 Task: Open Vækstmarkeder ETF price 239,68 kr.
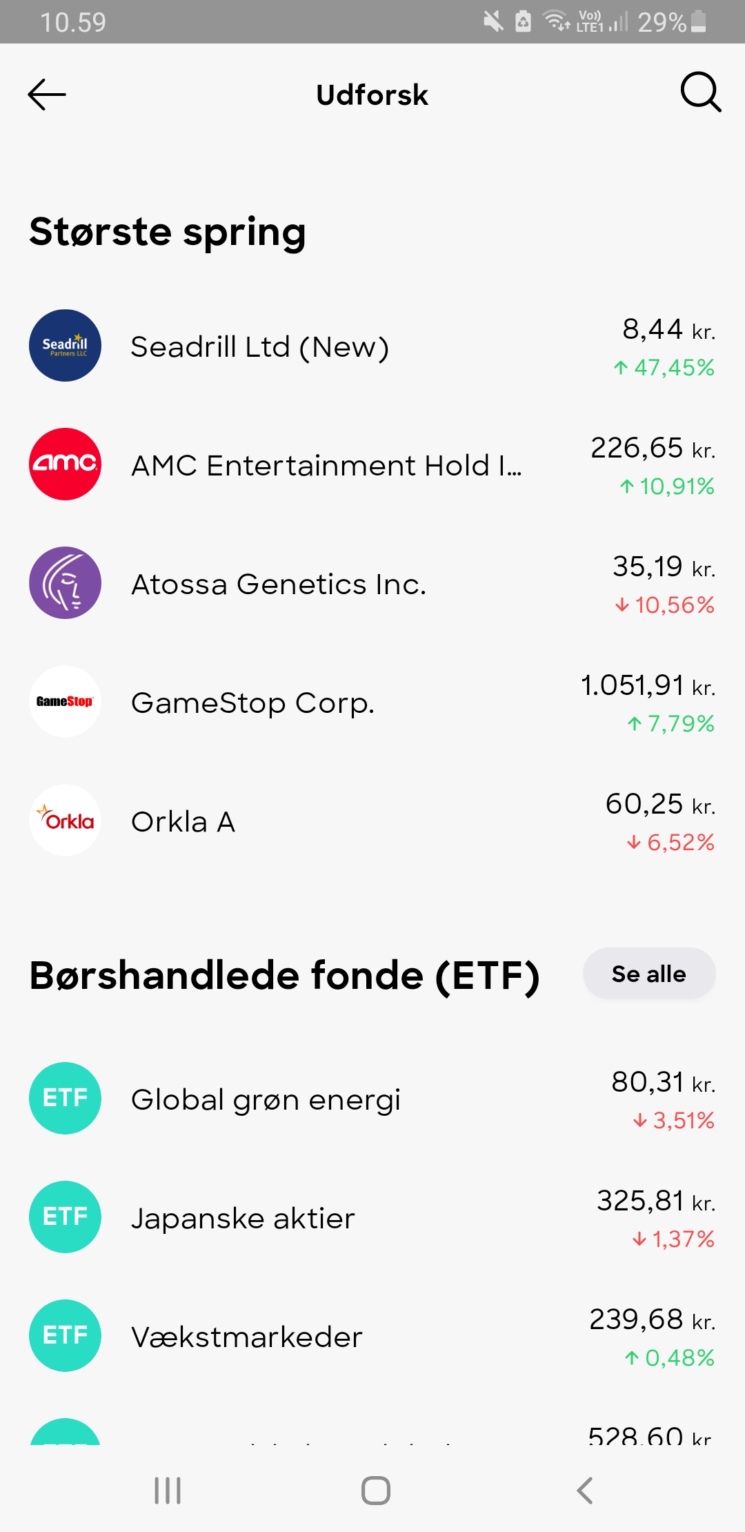point(652,1319)
